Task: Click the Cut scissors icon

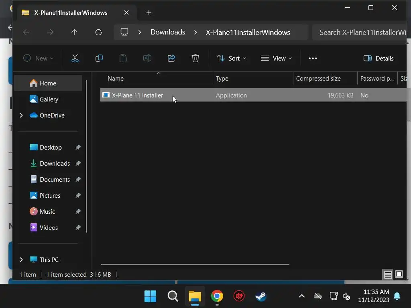Action: tap(75, 58)
